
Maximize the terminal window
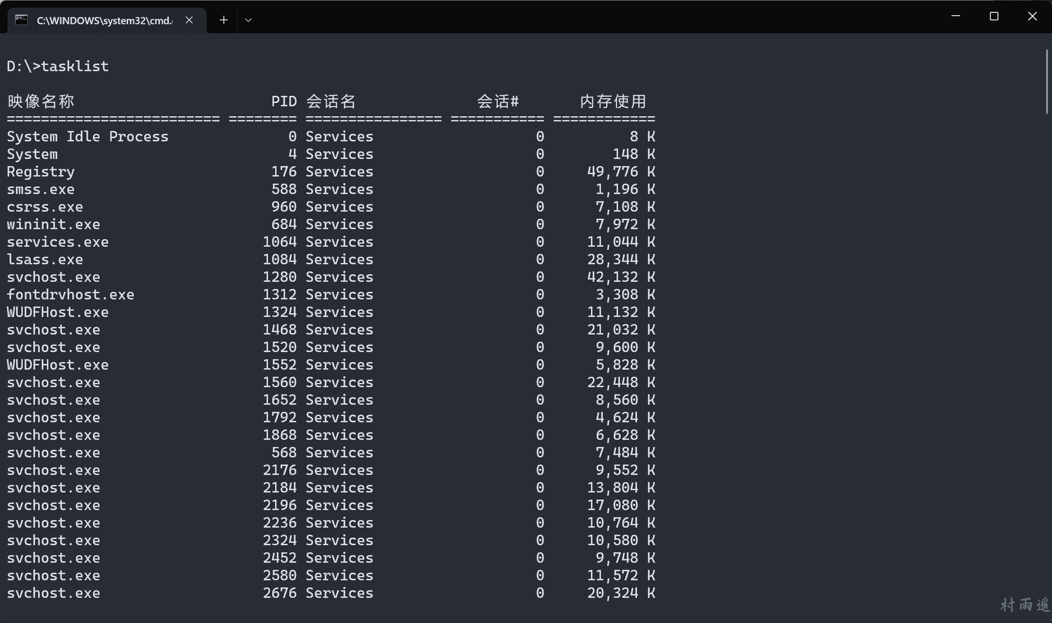pos(994,16)
